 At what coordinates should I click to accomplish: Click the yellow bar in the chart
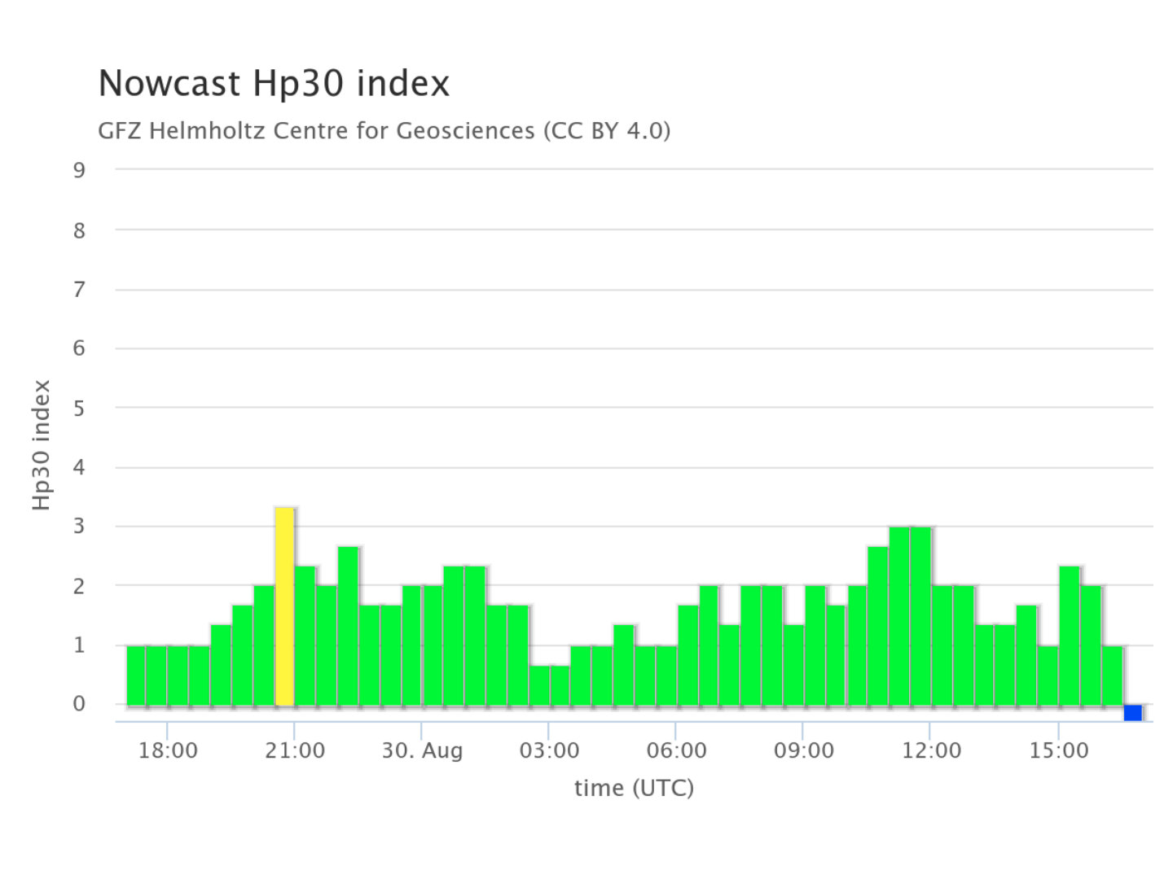pos(284,606)
